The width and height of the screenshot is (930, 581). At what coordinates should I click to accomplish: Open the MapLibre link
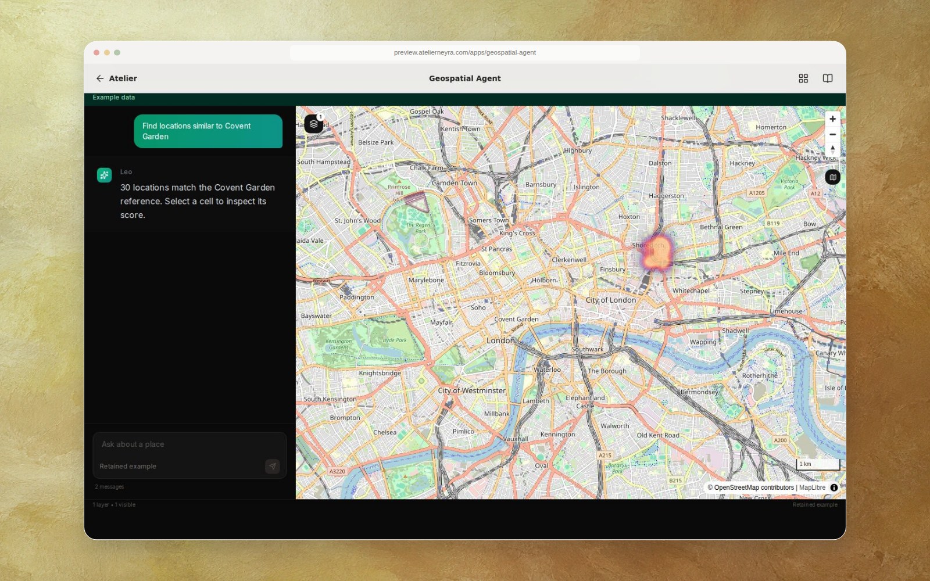pos(812,487)
